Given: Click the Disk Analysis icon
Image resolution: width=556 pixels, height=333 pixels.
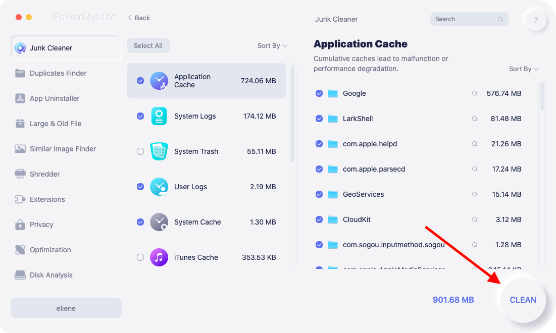Looking at the screenshot, I should [x=20, y=275].
